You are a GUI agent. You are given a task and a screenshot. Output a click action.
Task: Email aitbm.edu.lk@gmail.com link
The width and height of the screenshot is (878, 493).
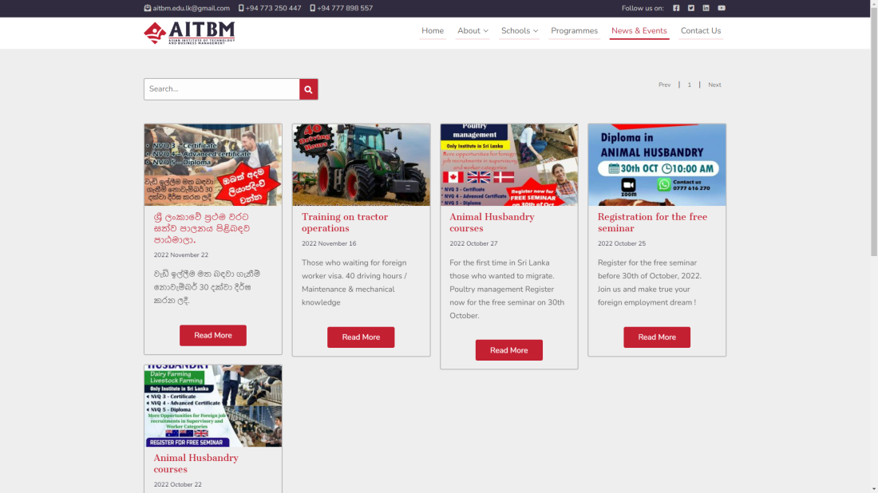coord(191,9)
